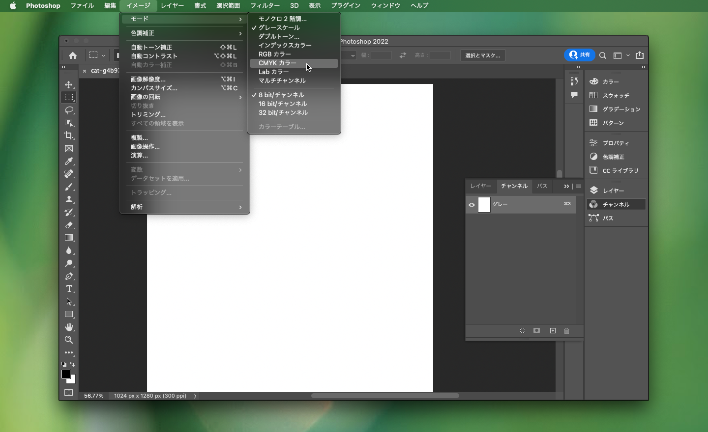Image resolution: width=708 pixels, height=432 pixels.
Task: Open marquee tool preset dropdown in options bar
Action: pos(97,55)
